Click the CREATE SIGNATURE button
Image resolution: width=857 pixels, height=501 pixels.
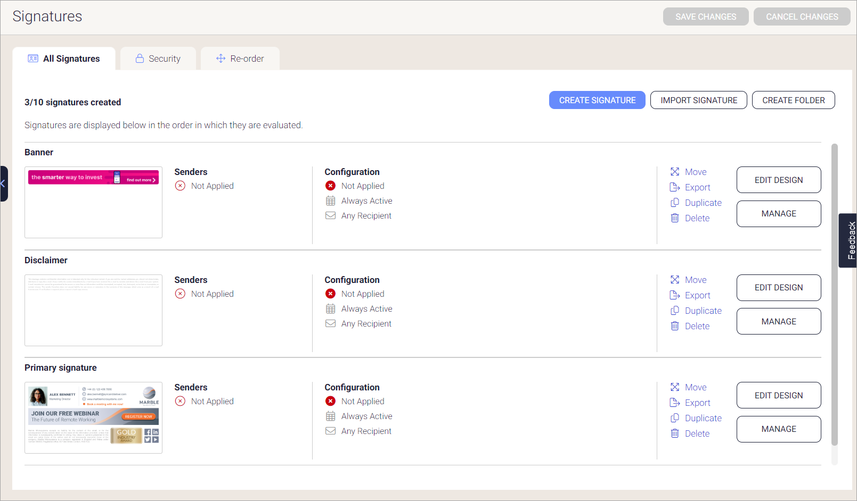pyautogui.click(x=597, y=100)
